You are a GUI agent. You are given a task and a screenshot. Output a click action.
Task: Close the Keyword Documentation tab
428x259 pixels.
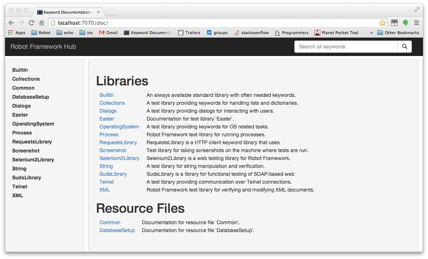(x=98, y=12)
